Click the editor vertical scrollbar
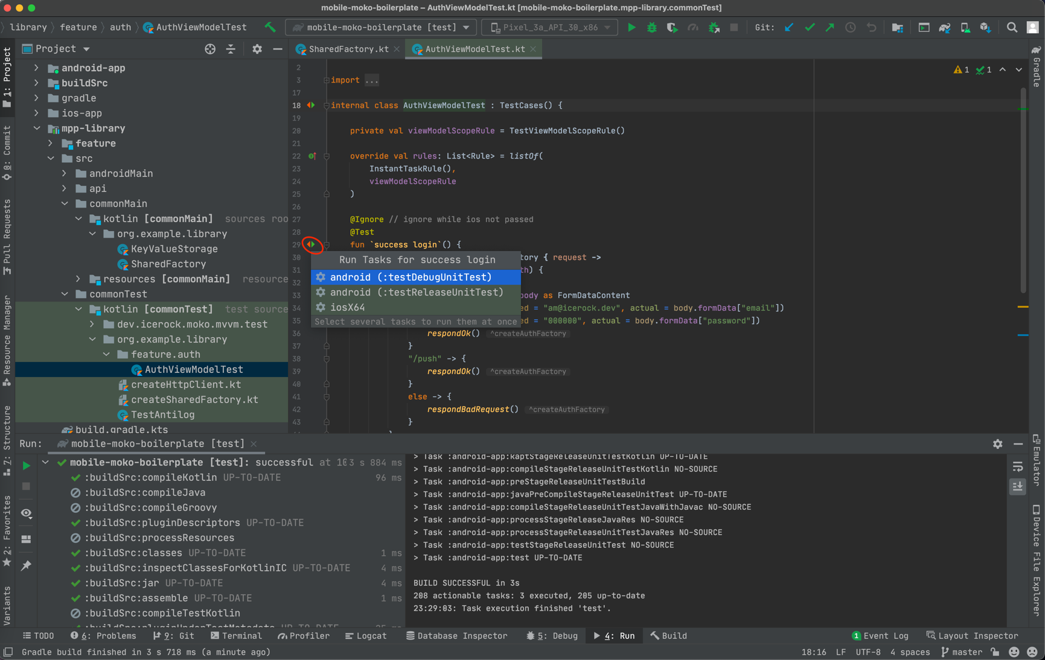Image resolution: width=1045 pixels, height=660 pixels. click(1023, 190)
